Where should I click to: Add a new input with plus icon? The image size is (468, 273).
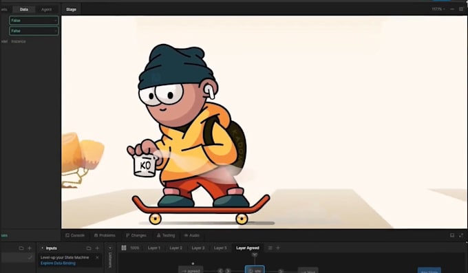pyautogui.click(x=97, y=248)
